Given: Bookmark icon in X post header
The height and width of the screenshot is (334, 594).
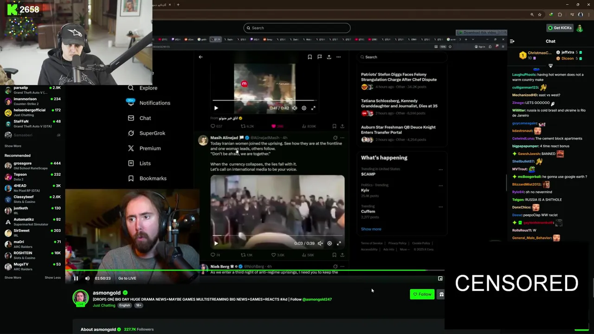Looking at the screenshot, I should (310, 57).
